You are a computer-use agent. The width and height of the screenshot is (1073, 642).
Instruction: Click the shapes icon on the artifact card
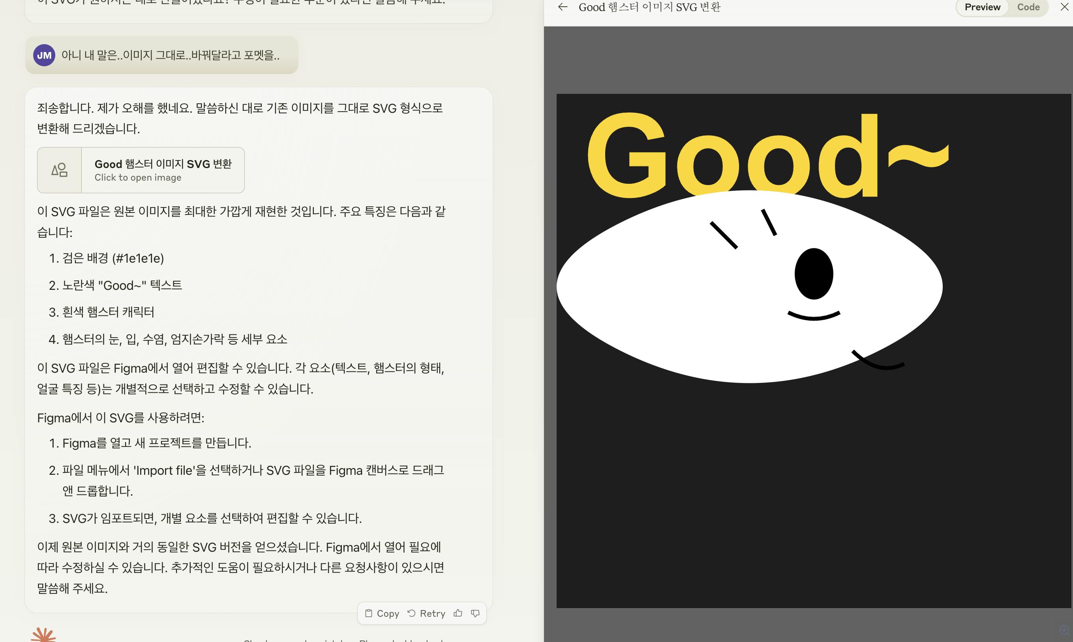(60, 170)
